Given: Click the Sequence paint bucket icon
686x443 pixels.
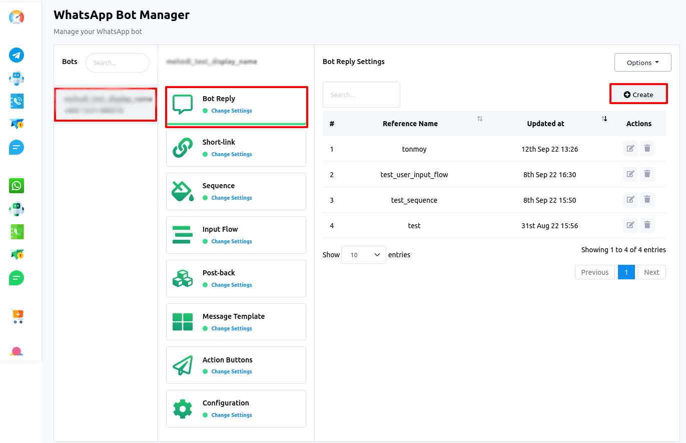Looking at the screenshot, I should point(183,192).
